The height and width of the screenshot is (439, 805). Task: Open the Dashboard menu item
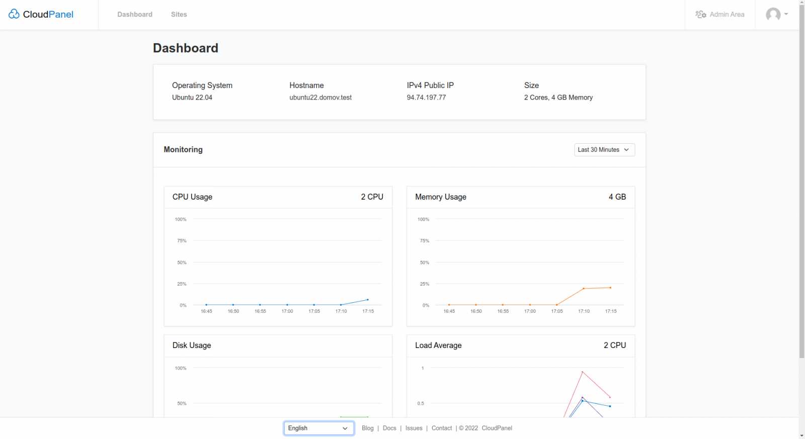(x=135, y=15)
